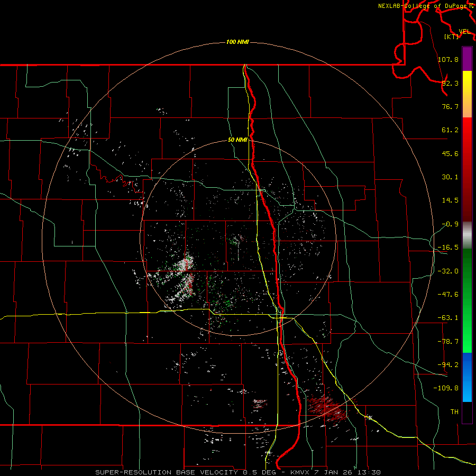Pick the gray segment of the color bar

pyautogui.click(x=467, y=235)
